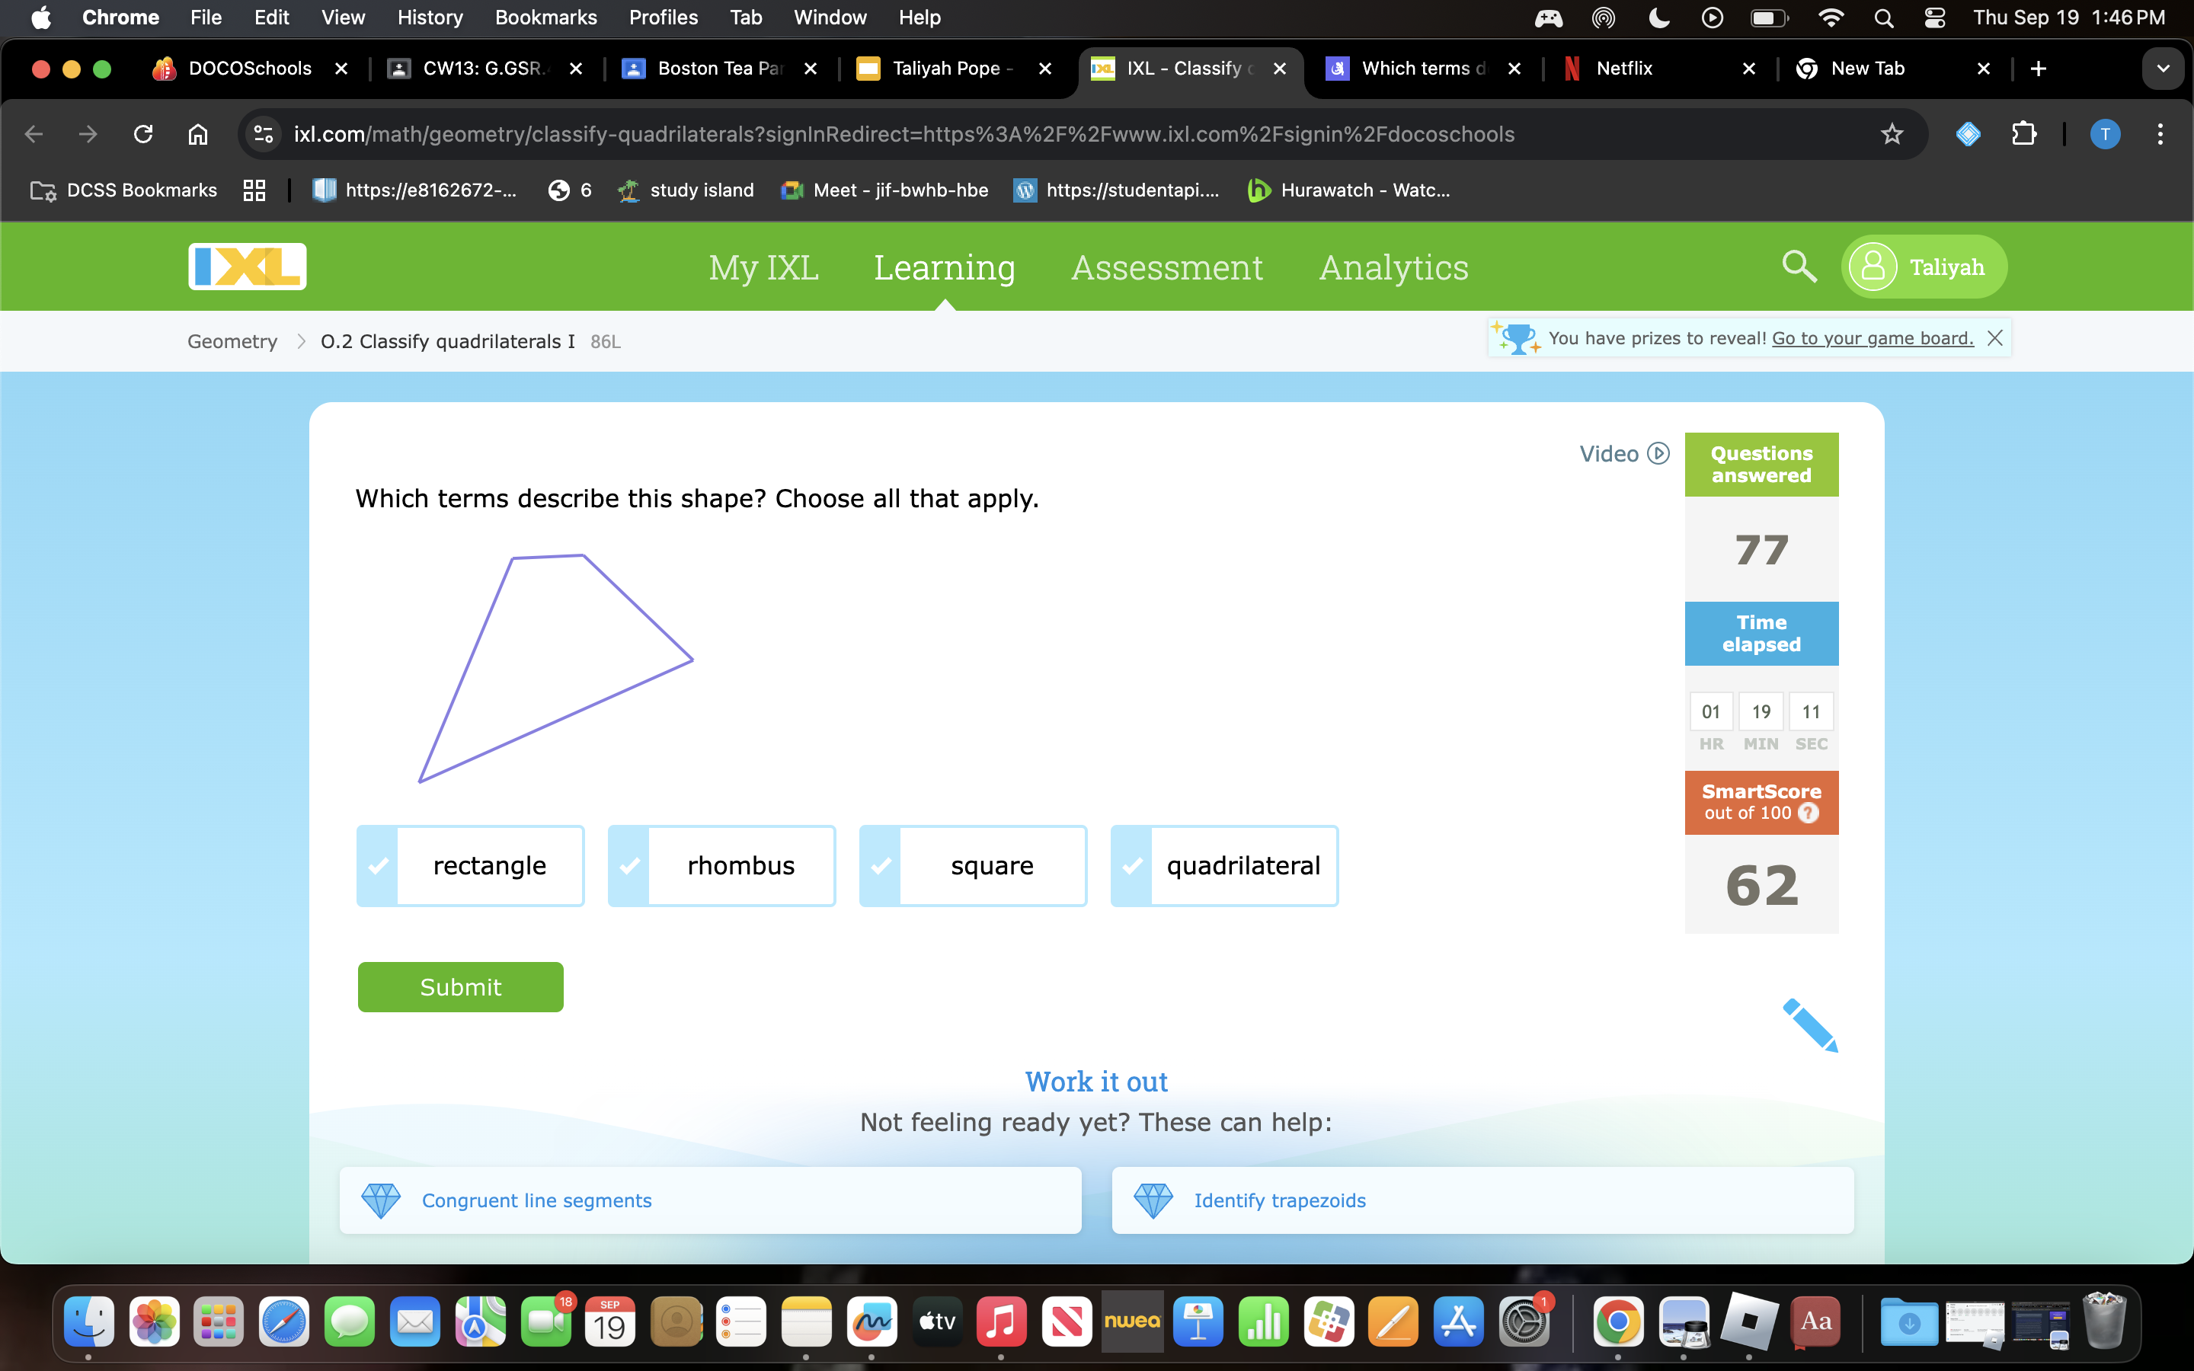Click Go to your game board link
2194x1371 pixels.
pos(1872,337)
